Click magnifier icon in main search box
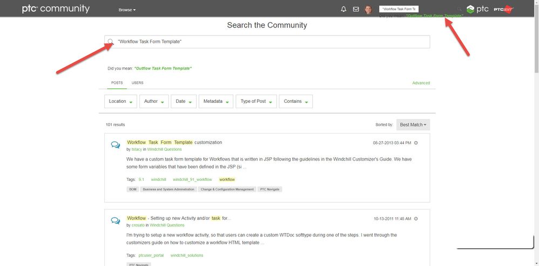Image resolution: width=539 pixels, height=266 pixels. (x=110, y=42)
